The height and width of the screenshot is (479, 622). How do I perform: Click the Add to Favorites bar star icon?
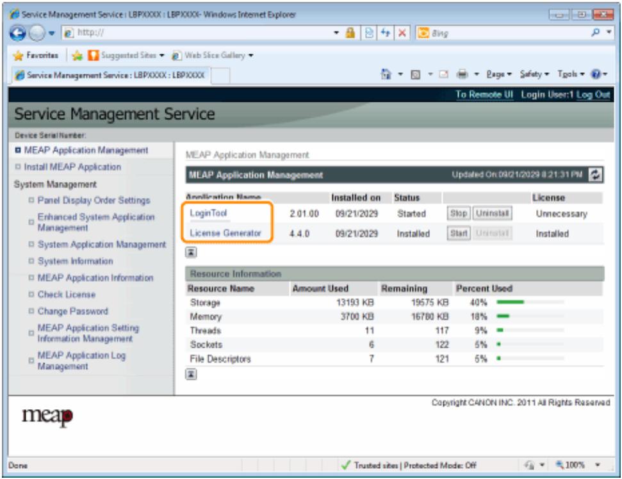point(78,56)
